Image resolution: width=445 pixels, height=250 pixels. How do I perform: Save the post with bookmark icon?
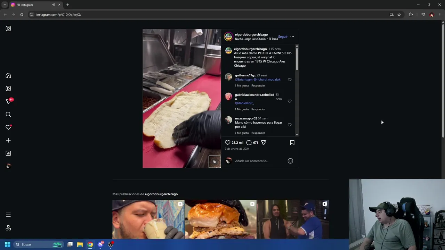coord(292,142)
